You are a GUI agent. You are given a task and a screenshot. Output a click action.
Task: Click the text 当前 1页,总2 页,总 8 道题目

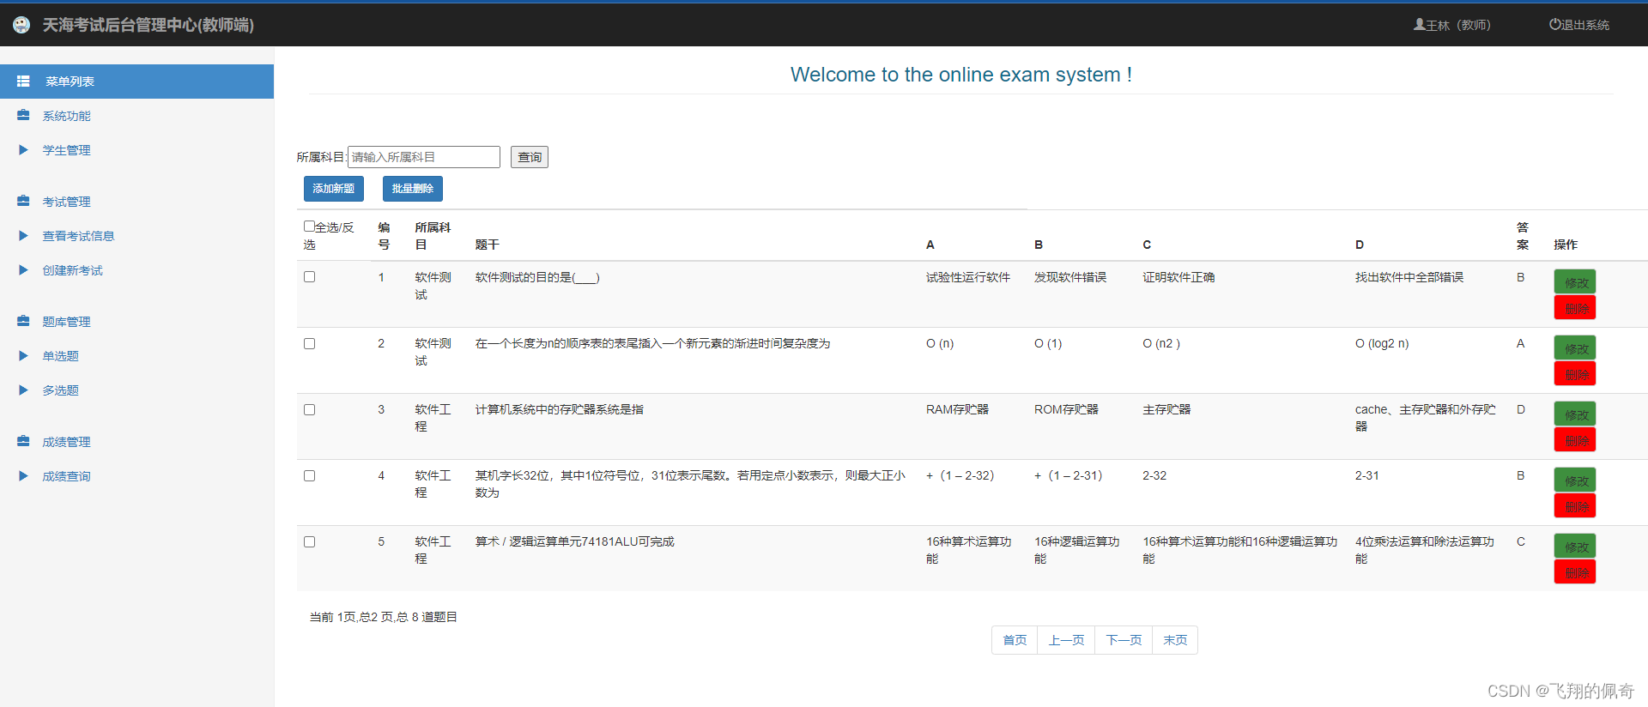pos(383,617)
